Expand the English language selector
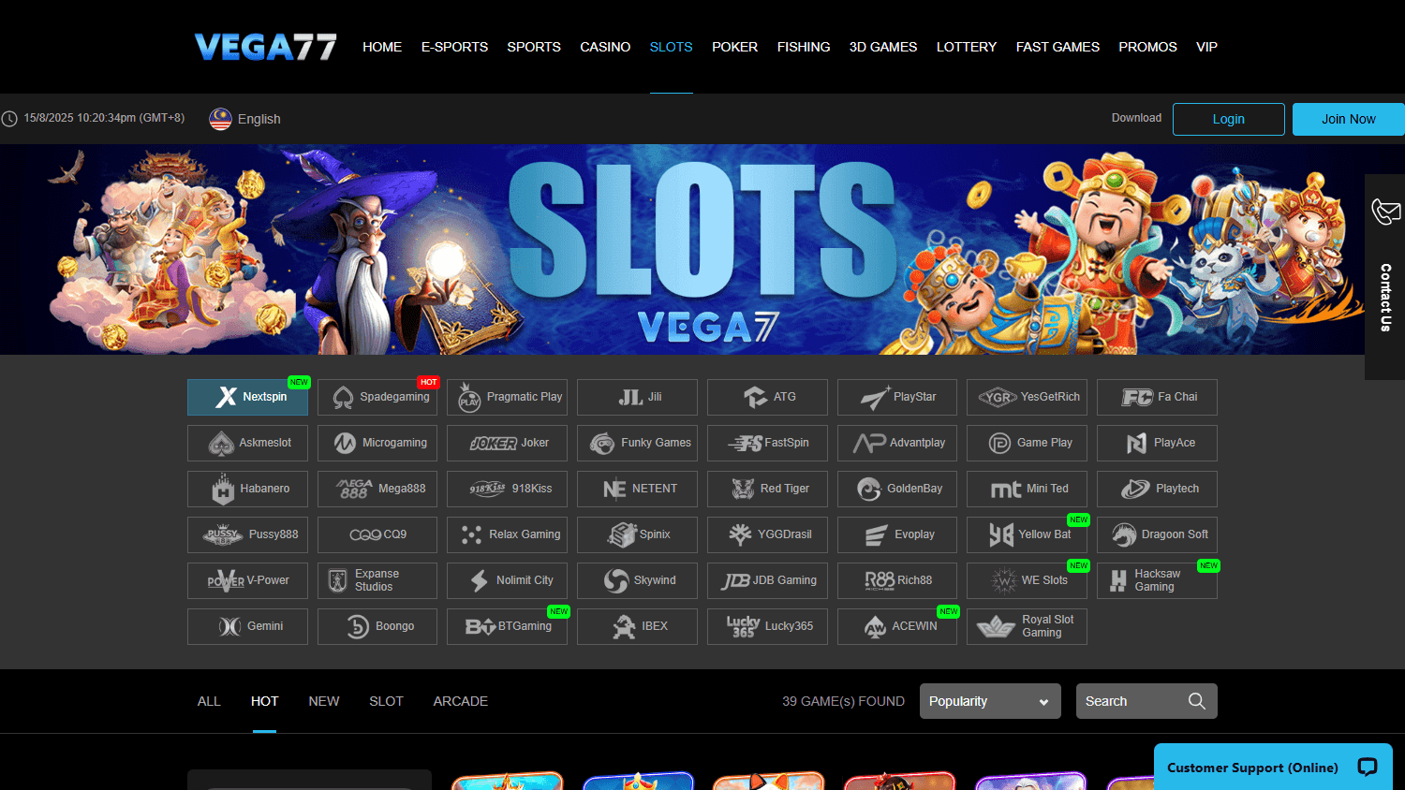The width and height of the screenshot is (1405, 790). click(x=244, y=119)
